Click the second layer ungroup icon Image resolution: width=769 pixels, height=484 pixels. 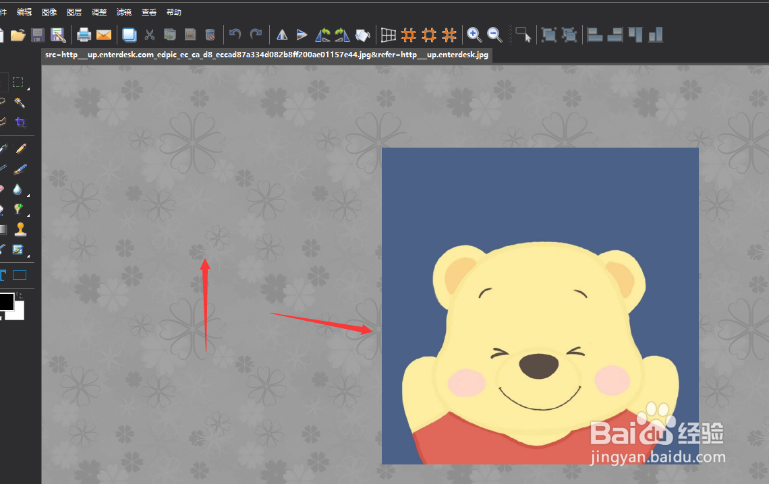(569, 35)
